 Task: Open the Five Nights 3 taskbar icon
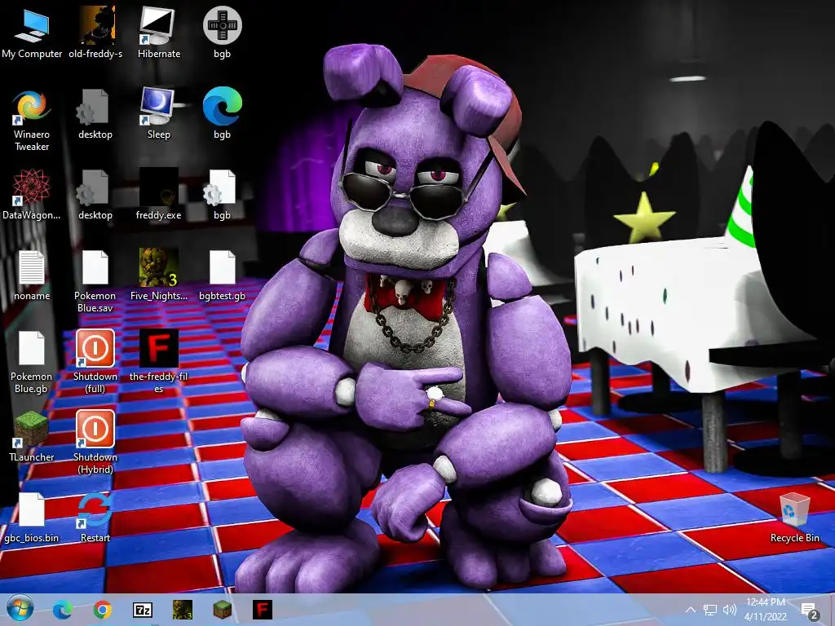(182, 610)
